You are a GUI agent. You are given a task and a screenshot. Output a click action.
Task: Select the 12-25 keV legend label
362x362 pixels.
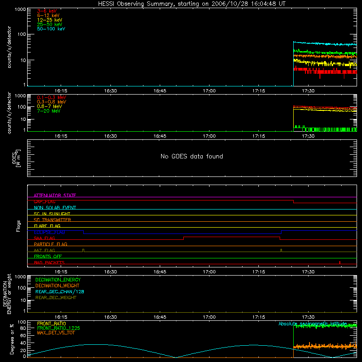tap(50, 20)
